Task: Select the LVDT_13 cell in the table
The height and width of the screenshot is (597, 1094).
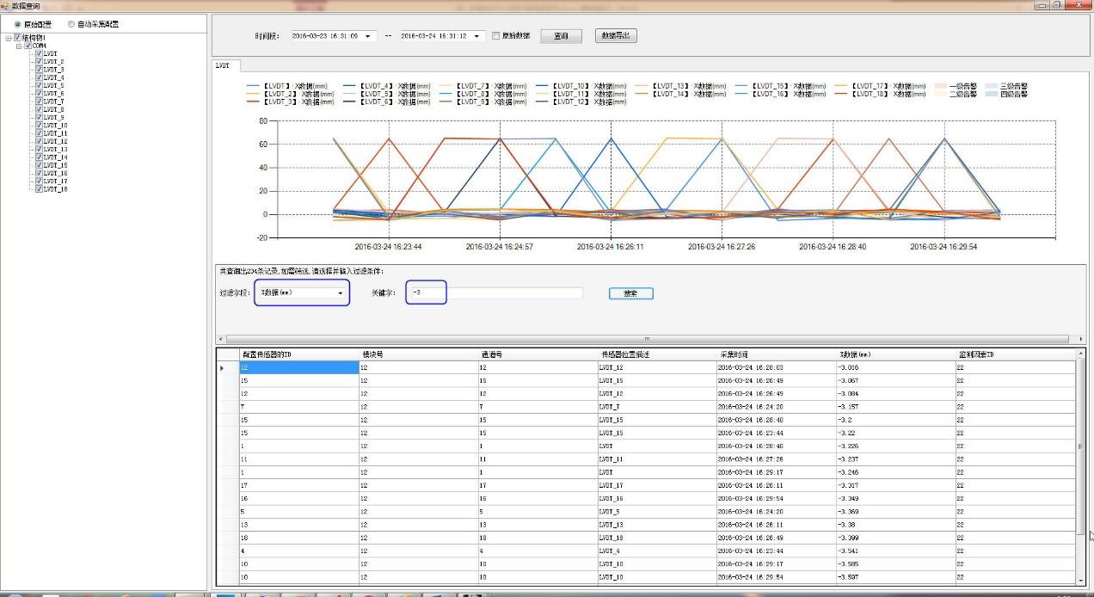Action: [x=657, y=525]
